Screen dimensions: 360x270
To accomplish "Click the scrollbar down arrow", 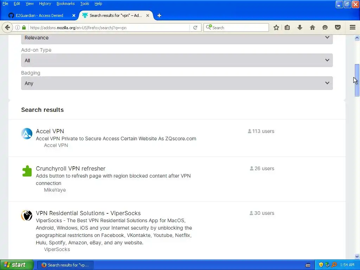I will [x=357, y=256].
